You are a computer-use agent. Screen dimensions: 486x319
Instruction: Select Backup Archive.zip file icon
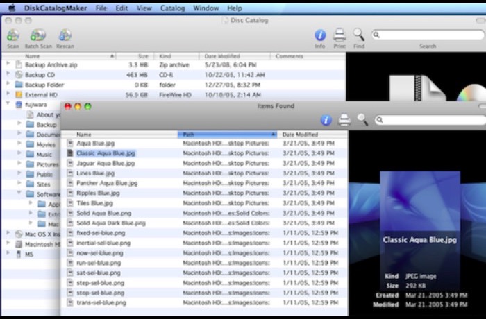[x=19, y=64]
